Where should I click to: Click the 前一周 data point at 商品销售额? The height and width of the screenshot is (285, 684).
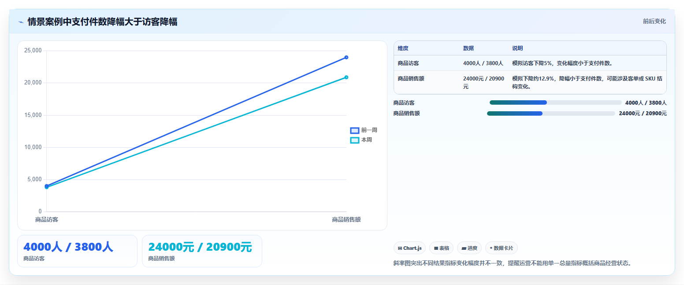(x=346, y=57)
